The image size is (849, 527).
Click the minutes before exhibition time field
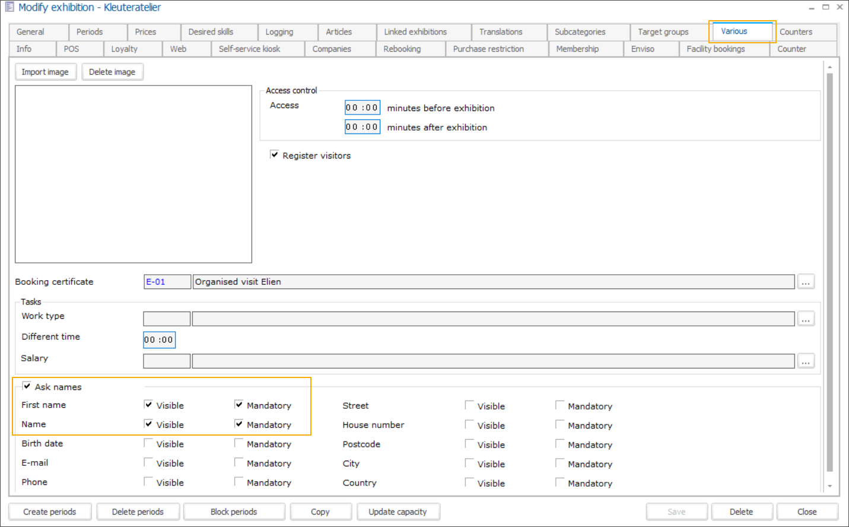(x=362, y=107)
